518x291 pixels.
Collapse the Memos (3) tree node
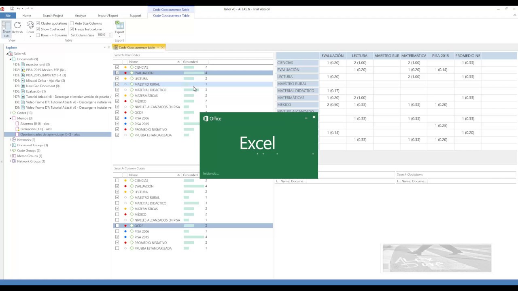pyautogui.click(x=11, y=118)
